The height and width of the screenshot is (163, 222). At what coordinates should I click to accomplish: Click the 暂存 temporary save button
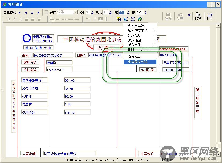[x=168, y=16]
